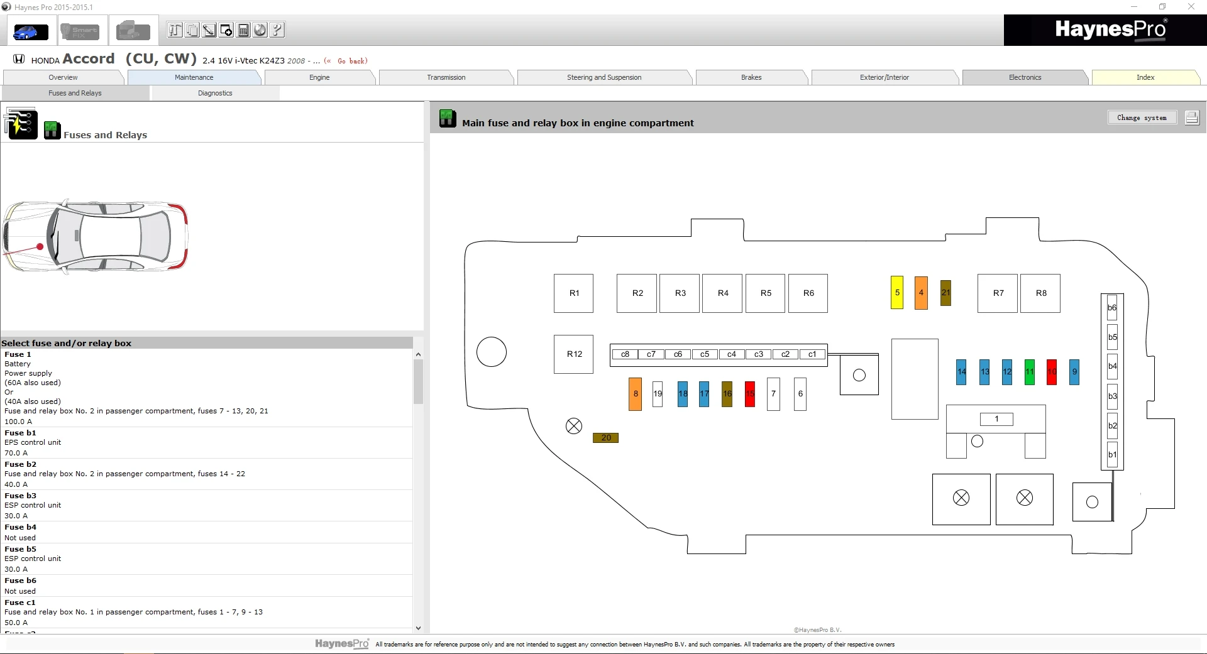1207x654 pixels.
Task: Click the globe language icon
Action: [260, 30]
